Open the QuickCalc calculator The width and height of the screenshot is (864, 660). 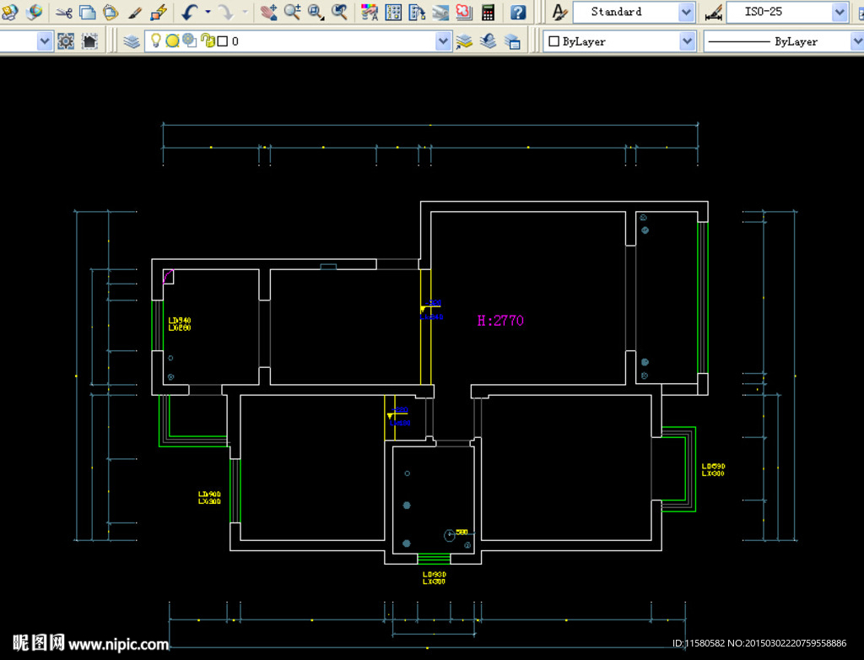(x=488, y=13)
